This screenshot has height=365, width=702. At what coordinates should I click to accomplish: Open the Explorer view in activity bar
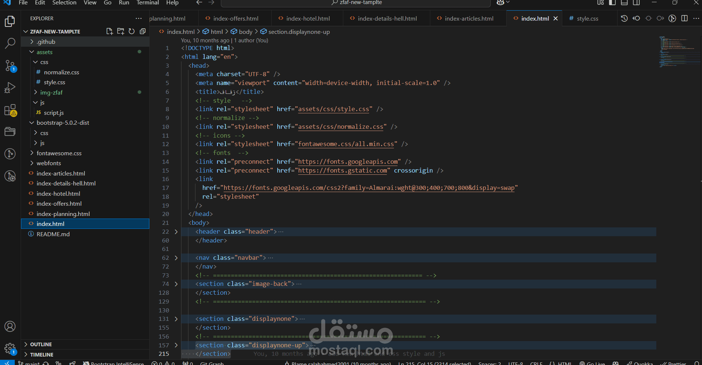pos(10,22)
